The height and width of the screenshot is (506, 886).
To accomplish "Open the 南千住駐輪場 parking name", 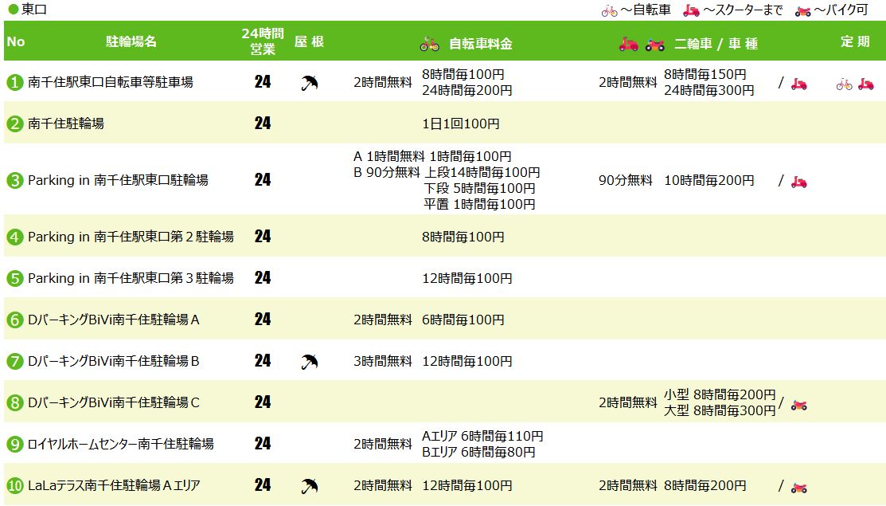I will 66,124.
